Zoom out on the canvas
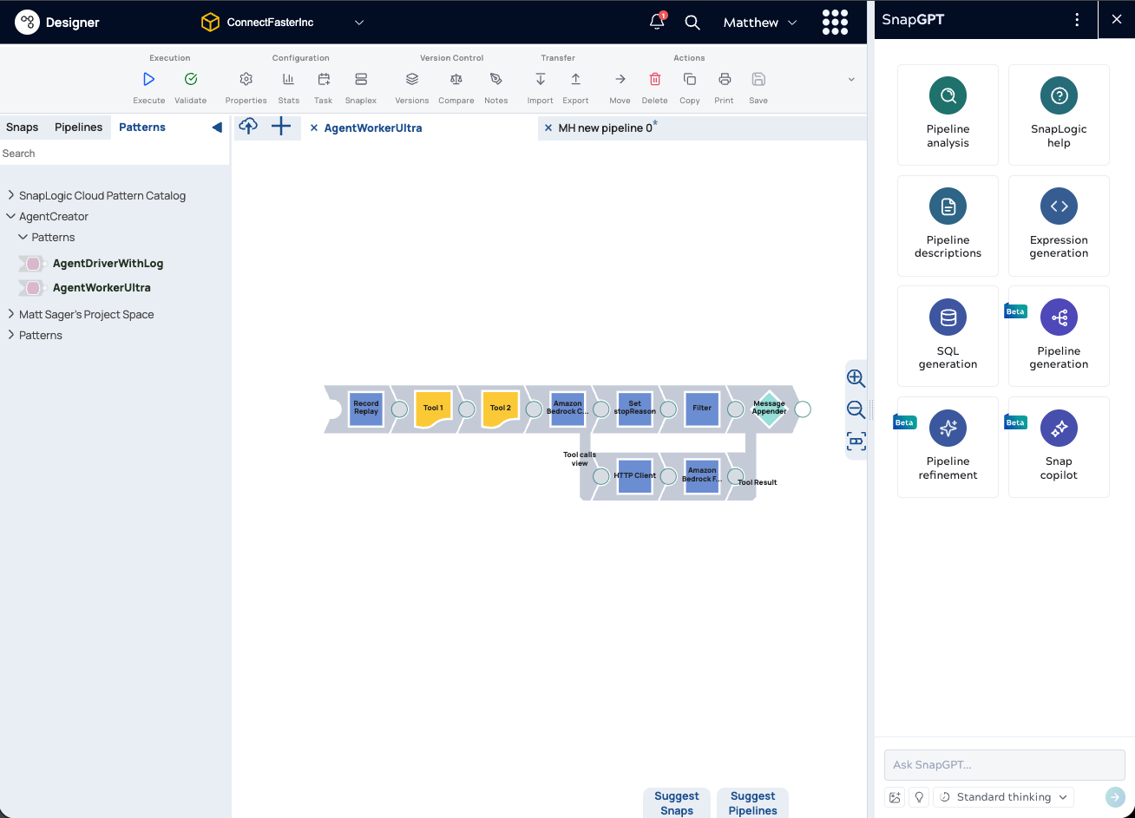The image size is (1135, 818). pyautogui.click(x=856, y=409)
